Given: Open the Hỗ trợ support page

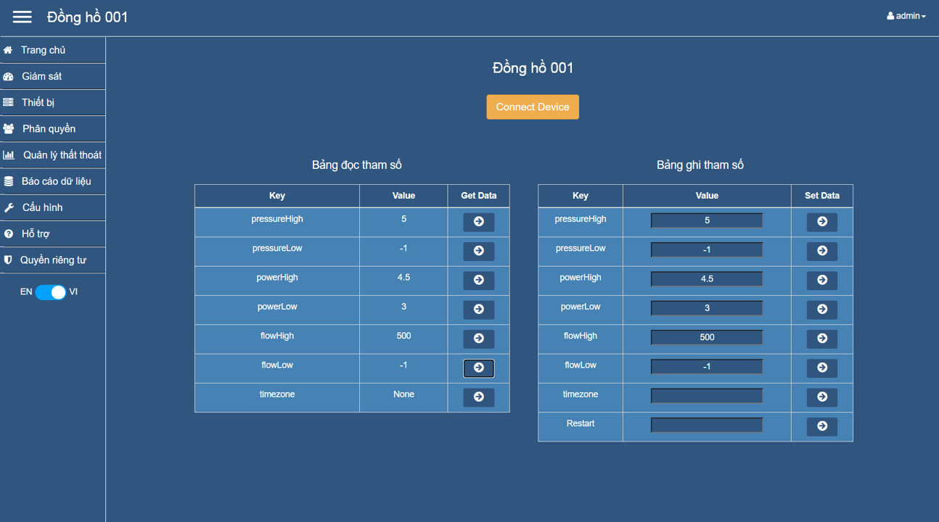Looking at the screenshot, I should (x=36, y=233).
